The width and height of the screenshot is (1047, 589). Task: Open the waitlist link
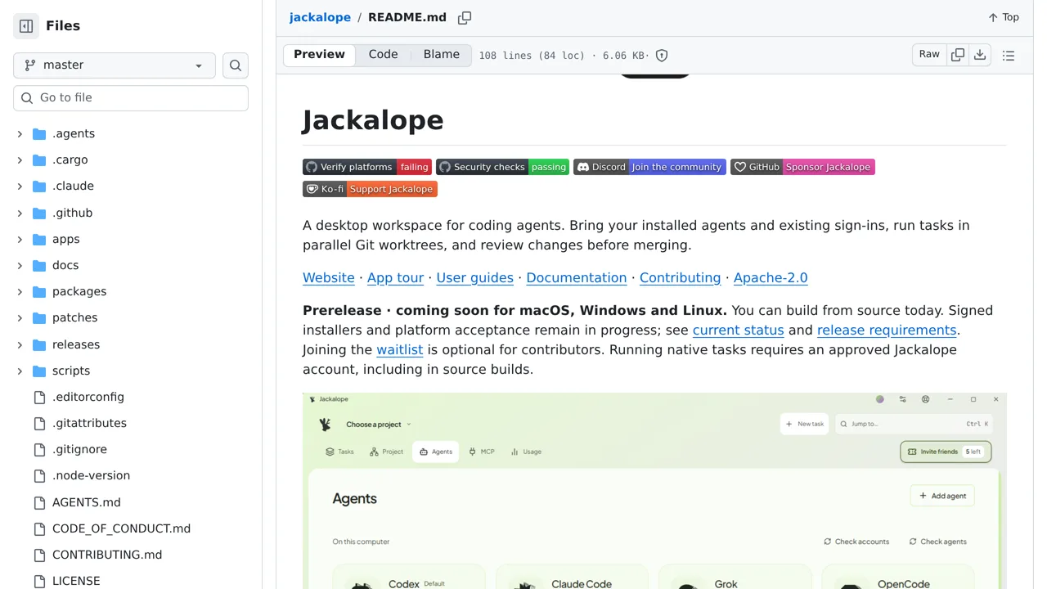pos(399,350)
